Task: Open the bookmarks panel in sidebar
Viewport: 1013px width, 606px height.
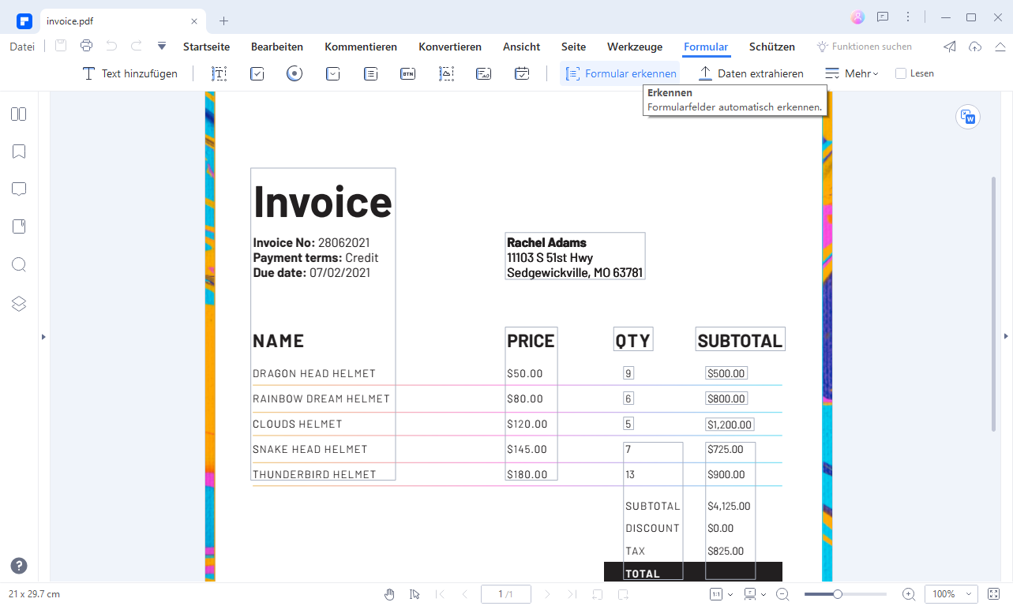Action: tap(19, 151)
